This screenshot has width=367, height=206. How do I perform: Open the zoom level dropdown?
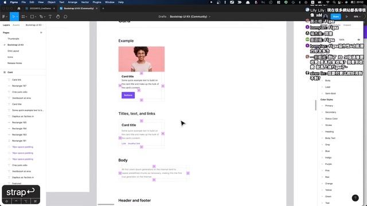pyautogui.click(x=357, y=17)
